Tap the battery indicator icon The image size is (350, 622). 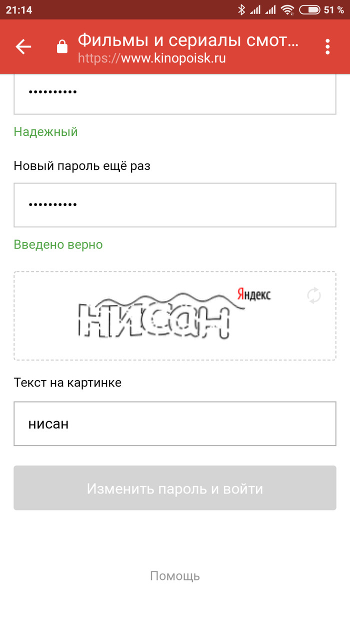309,9
